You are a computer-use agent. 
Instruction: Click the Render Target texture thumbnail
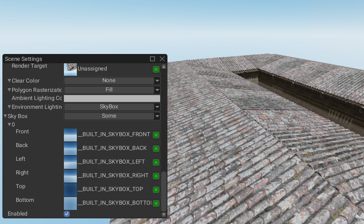coord(70,69)
